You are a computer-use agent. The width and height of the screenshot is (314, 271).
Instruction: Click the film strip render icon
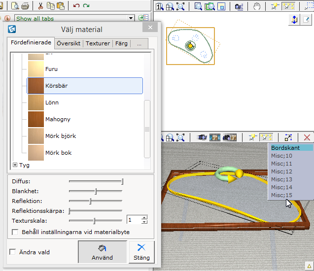point(215,138)
